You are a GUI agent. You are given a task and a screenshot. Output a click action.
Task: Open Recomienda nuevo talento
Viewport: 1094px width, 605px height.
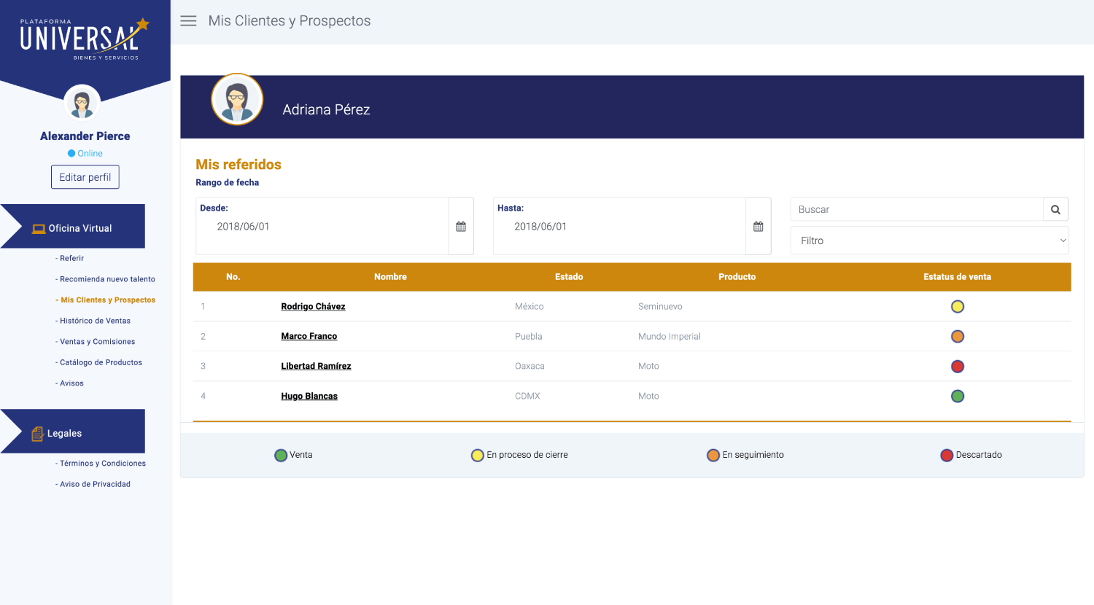click(106, 279)
